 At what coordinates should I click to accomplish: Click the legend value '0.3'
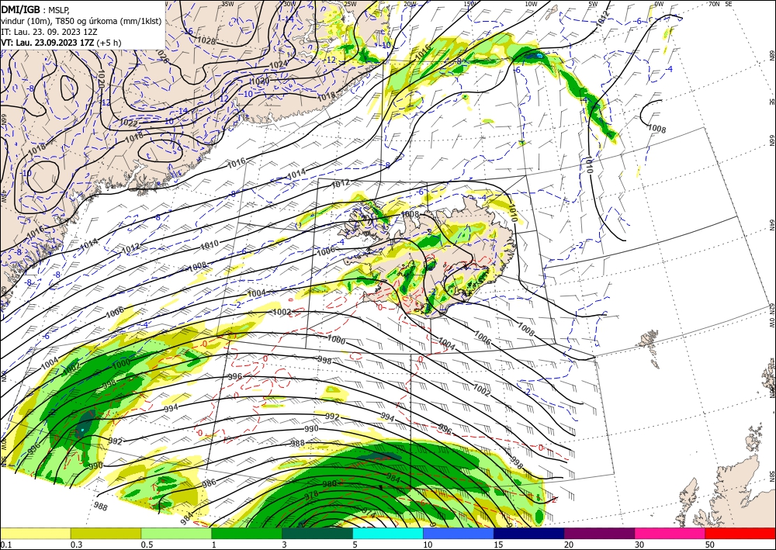[76, 545]
